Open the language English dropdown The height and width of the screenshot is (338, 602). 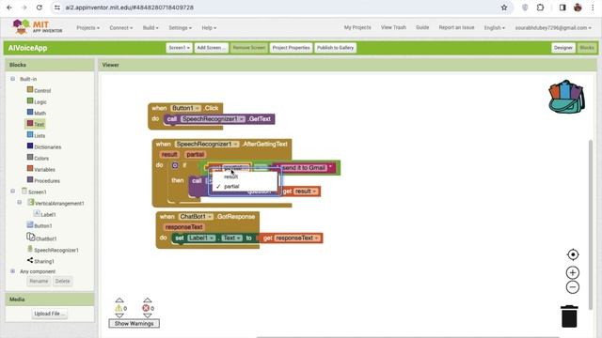[x=494, y=27]
